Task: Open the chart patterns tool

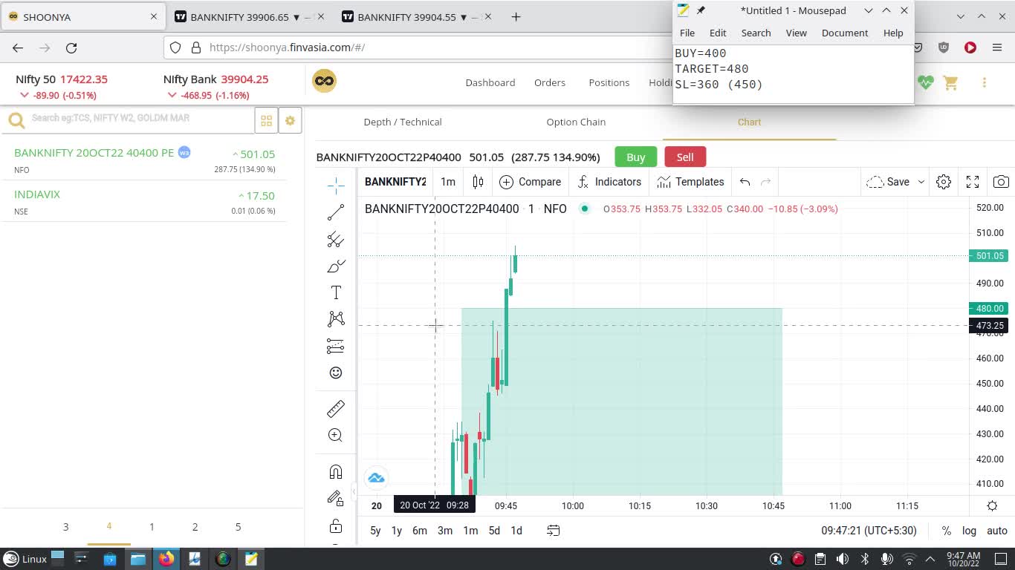Action: tap(336, 319)
